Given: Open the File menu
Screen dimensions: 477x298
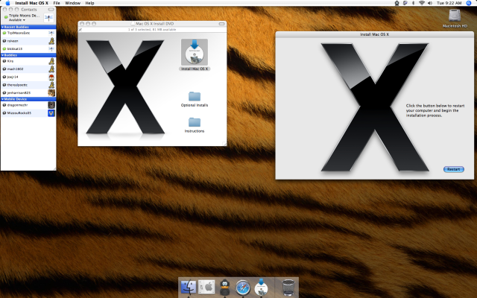Looking at the screenshot, I should click(x=57, y=3).
